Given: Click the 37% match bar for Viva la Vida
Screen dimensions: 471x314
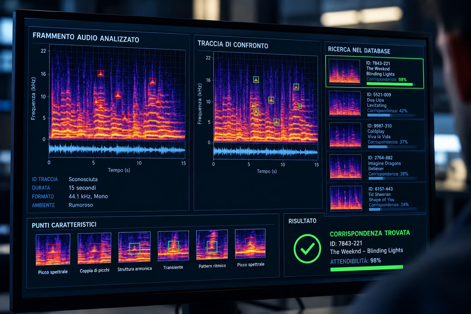Looking at the screenshot, I should 392,147.
